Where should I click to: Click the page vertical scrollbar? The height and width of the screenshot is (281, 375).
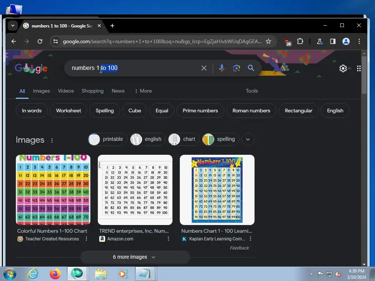[x=364, y=75]
